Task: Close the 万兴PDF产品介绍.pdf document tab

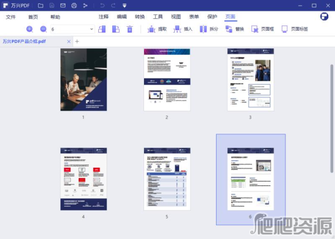Action: 69,41
